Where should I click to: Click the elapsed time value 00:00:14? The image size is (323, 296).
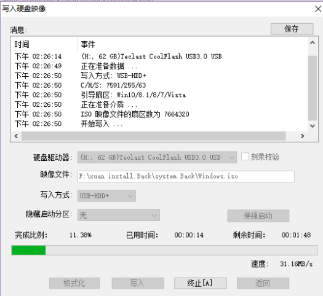(189, 235)
